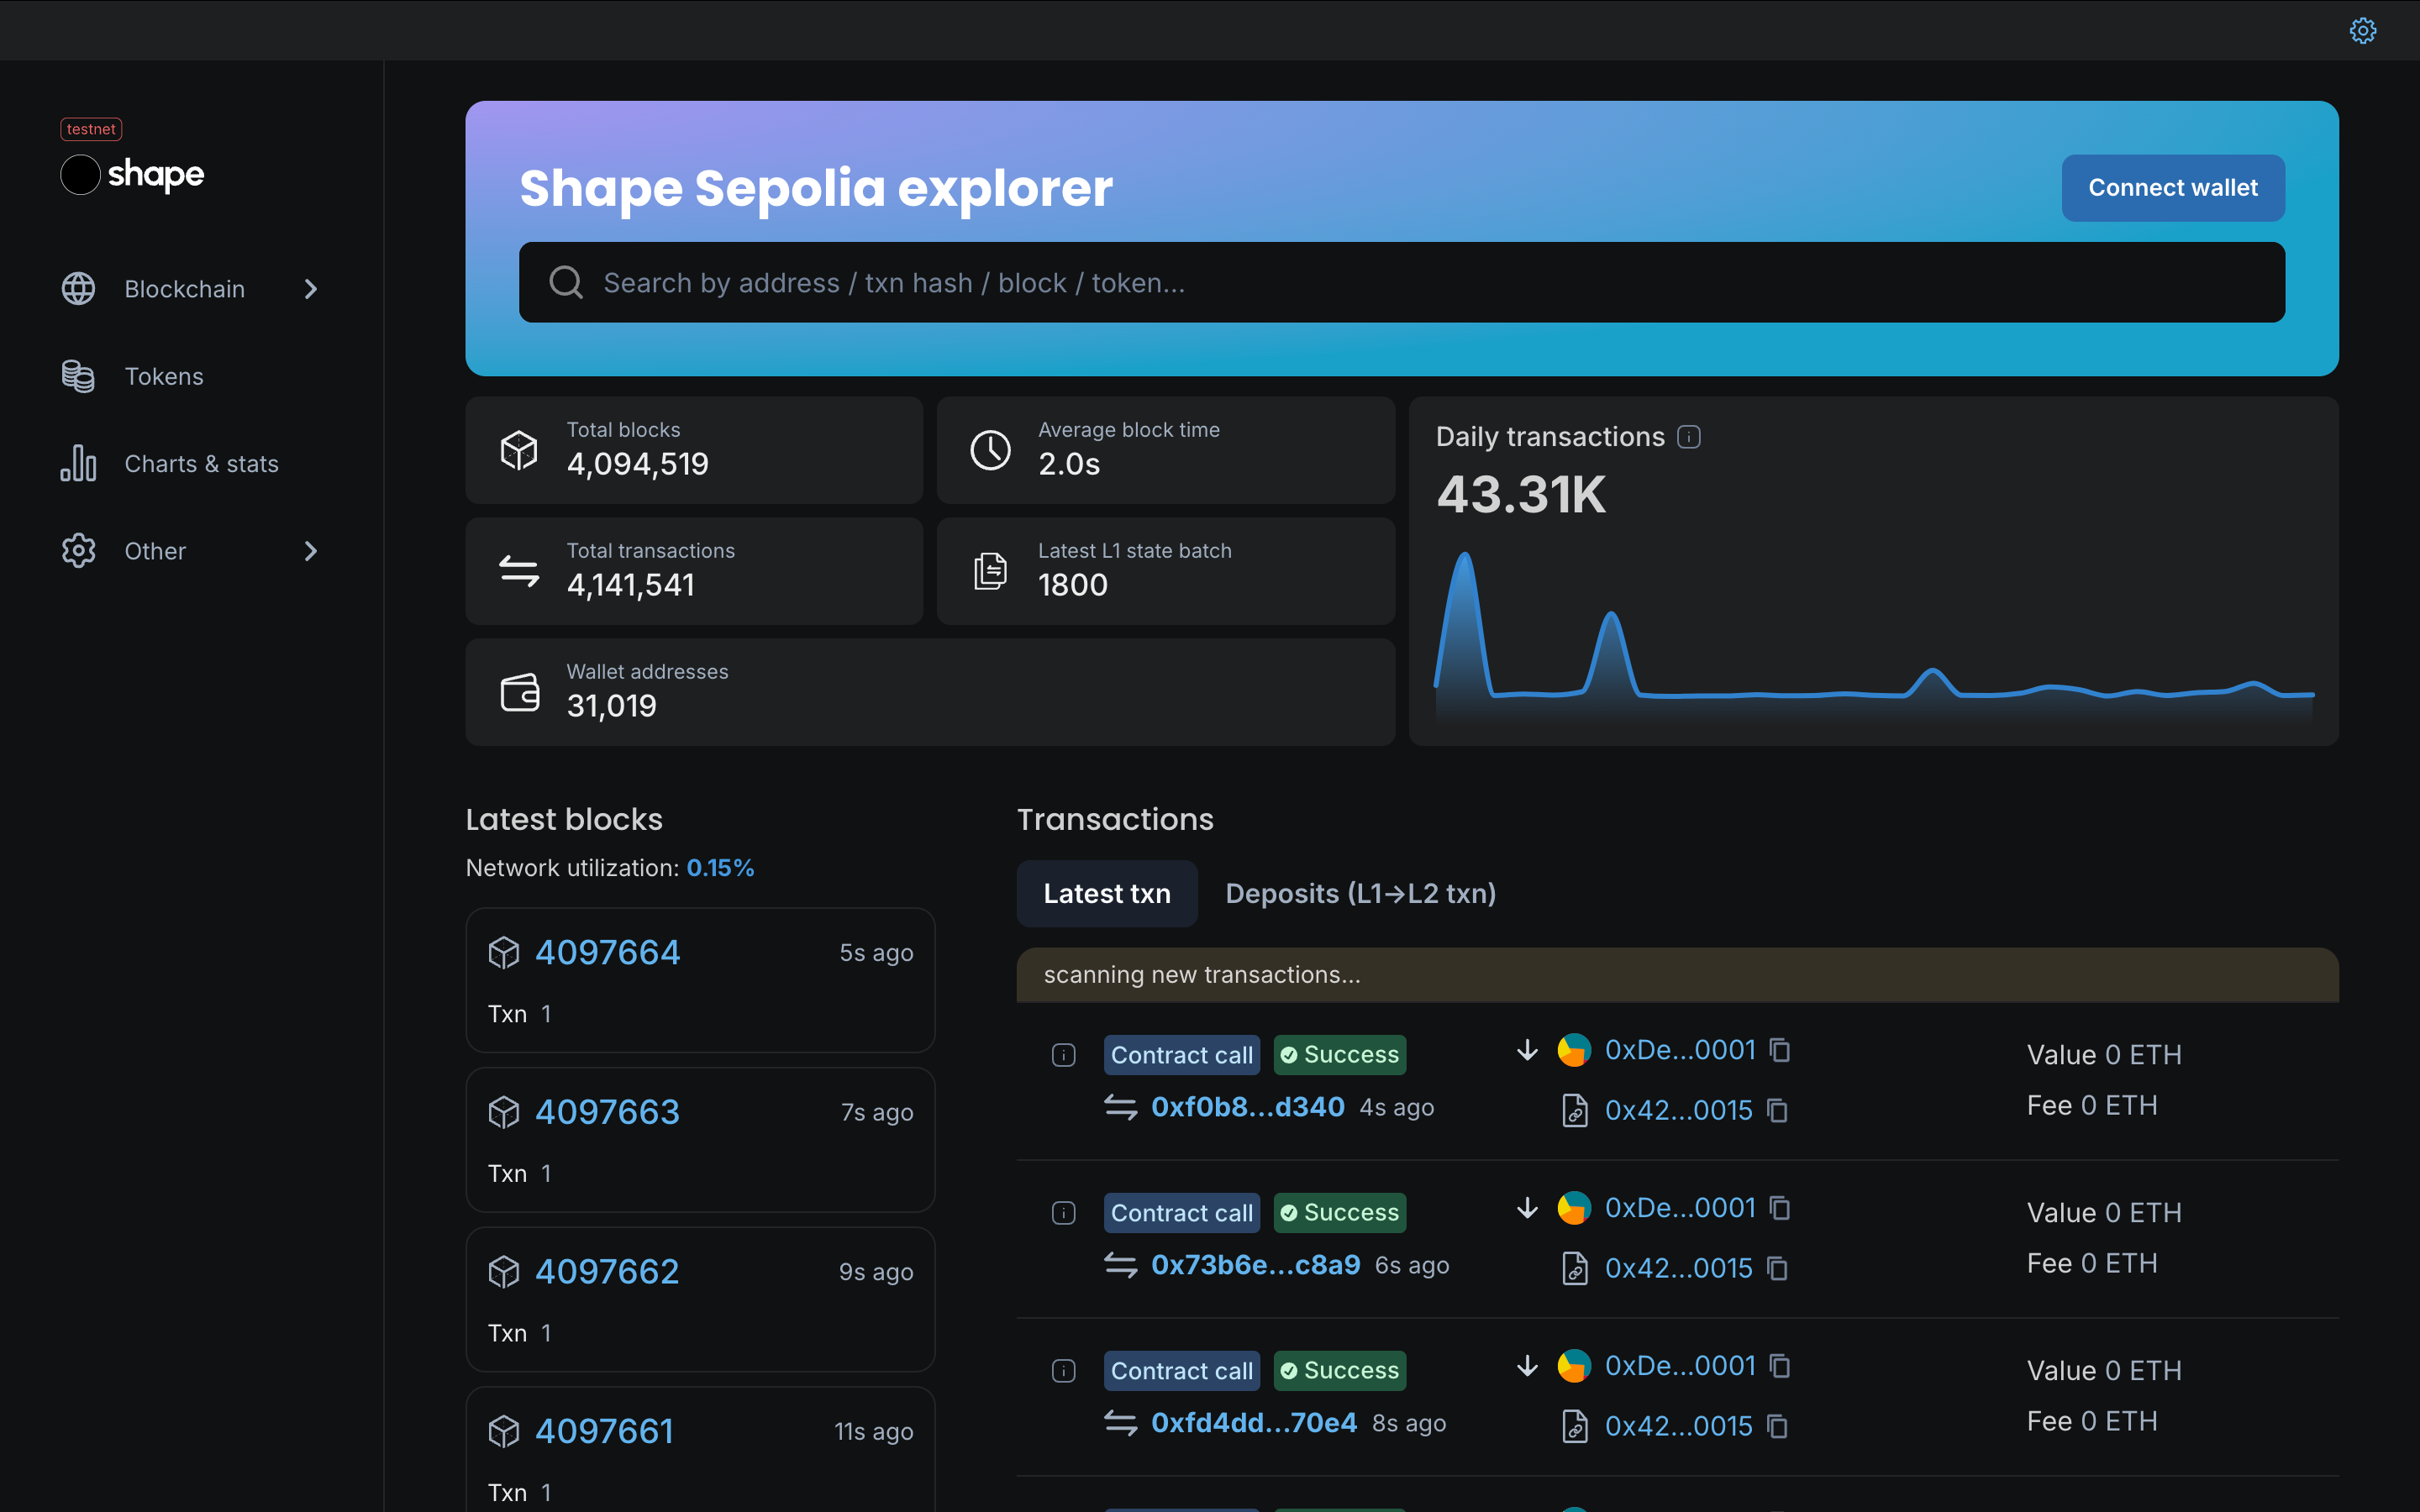Open the Tokens sidebar item

click(163, 377)
